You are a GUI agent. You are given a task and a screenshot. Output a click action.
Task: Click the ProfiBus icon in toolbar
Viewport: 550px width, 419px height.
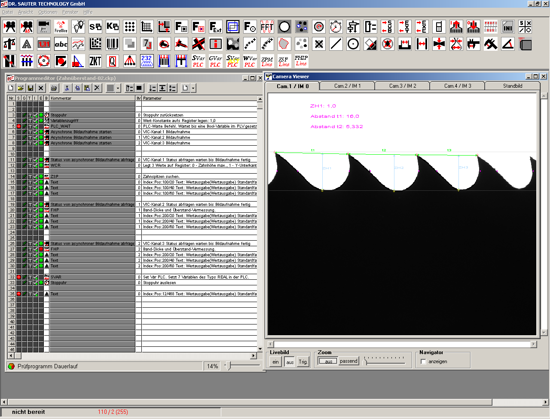(x=490, y=27)
